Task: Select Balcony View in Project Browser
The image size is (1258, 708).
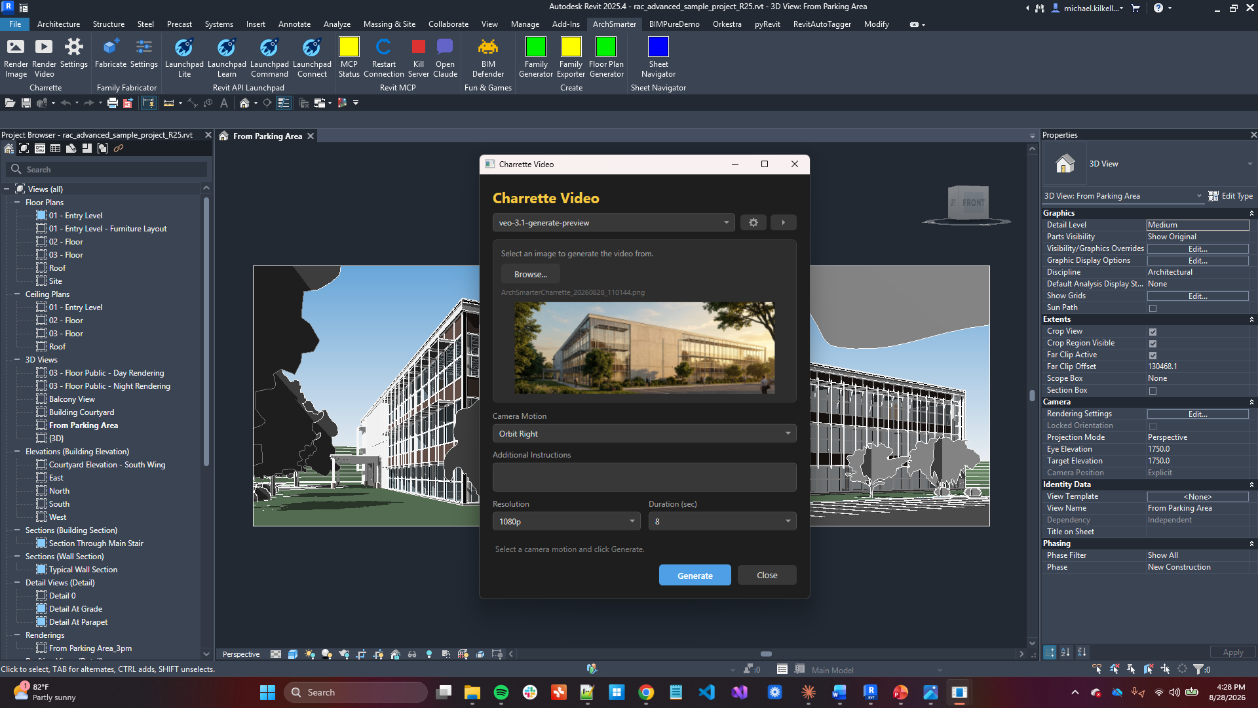Action: (x=71, y=399)
